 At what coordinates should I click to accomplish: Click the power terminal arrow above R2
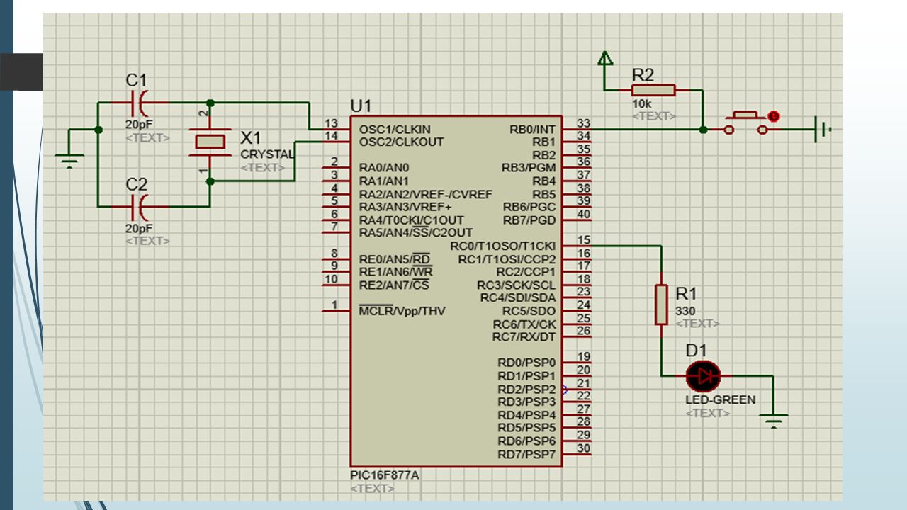coord(605,59)
